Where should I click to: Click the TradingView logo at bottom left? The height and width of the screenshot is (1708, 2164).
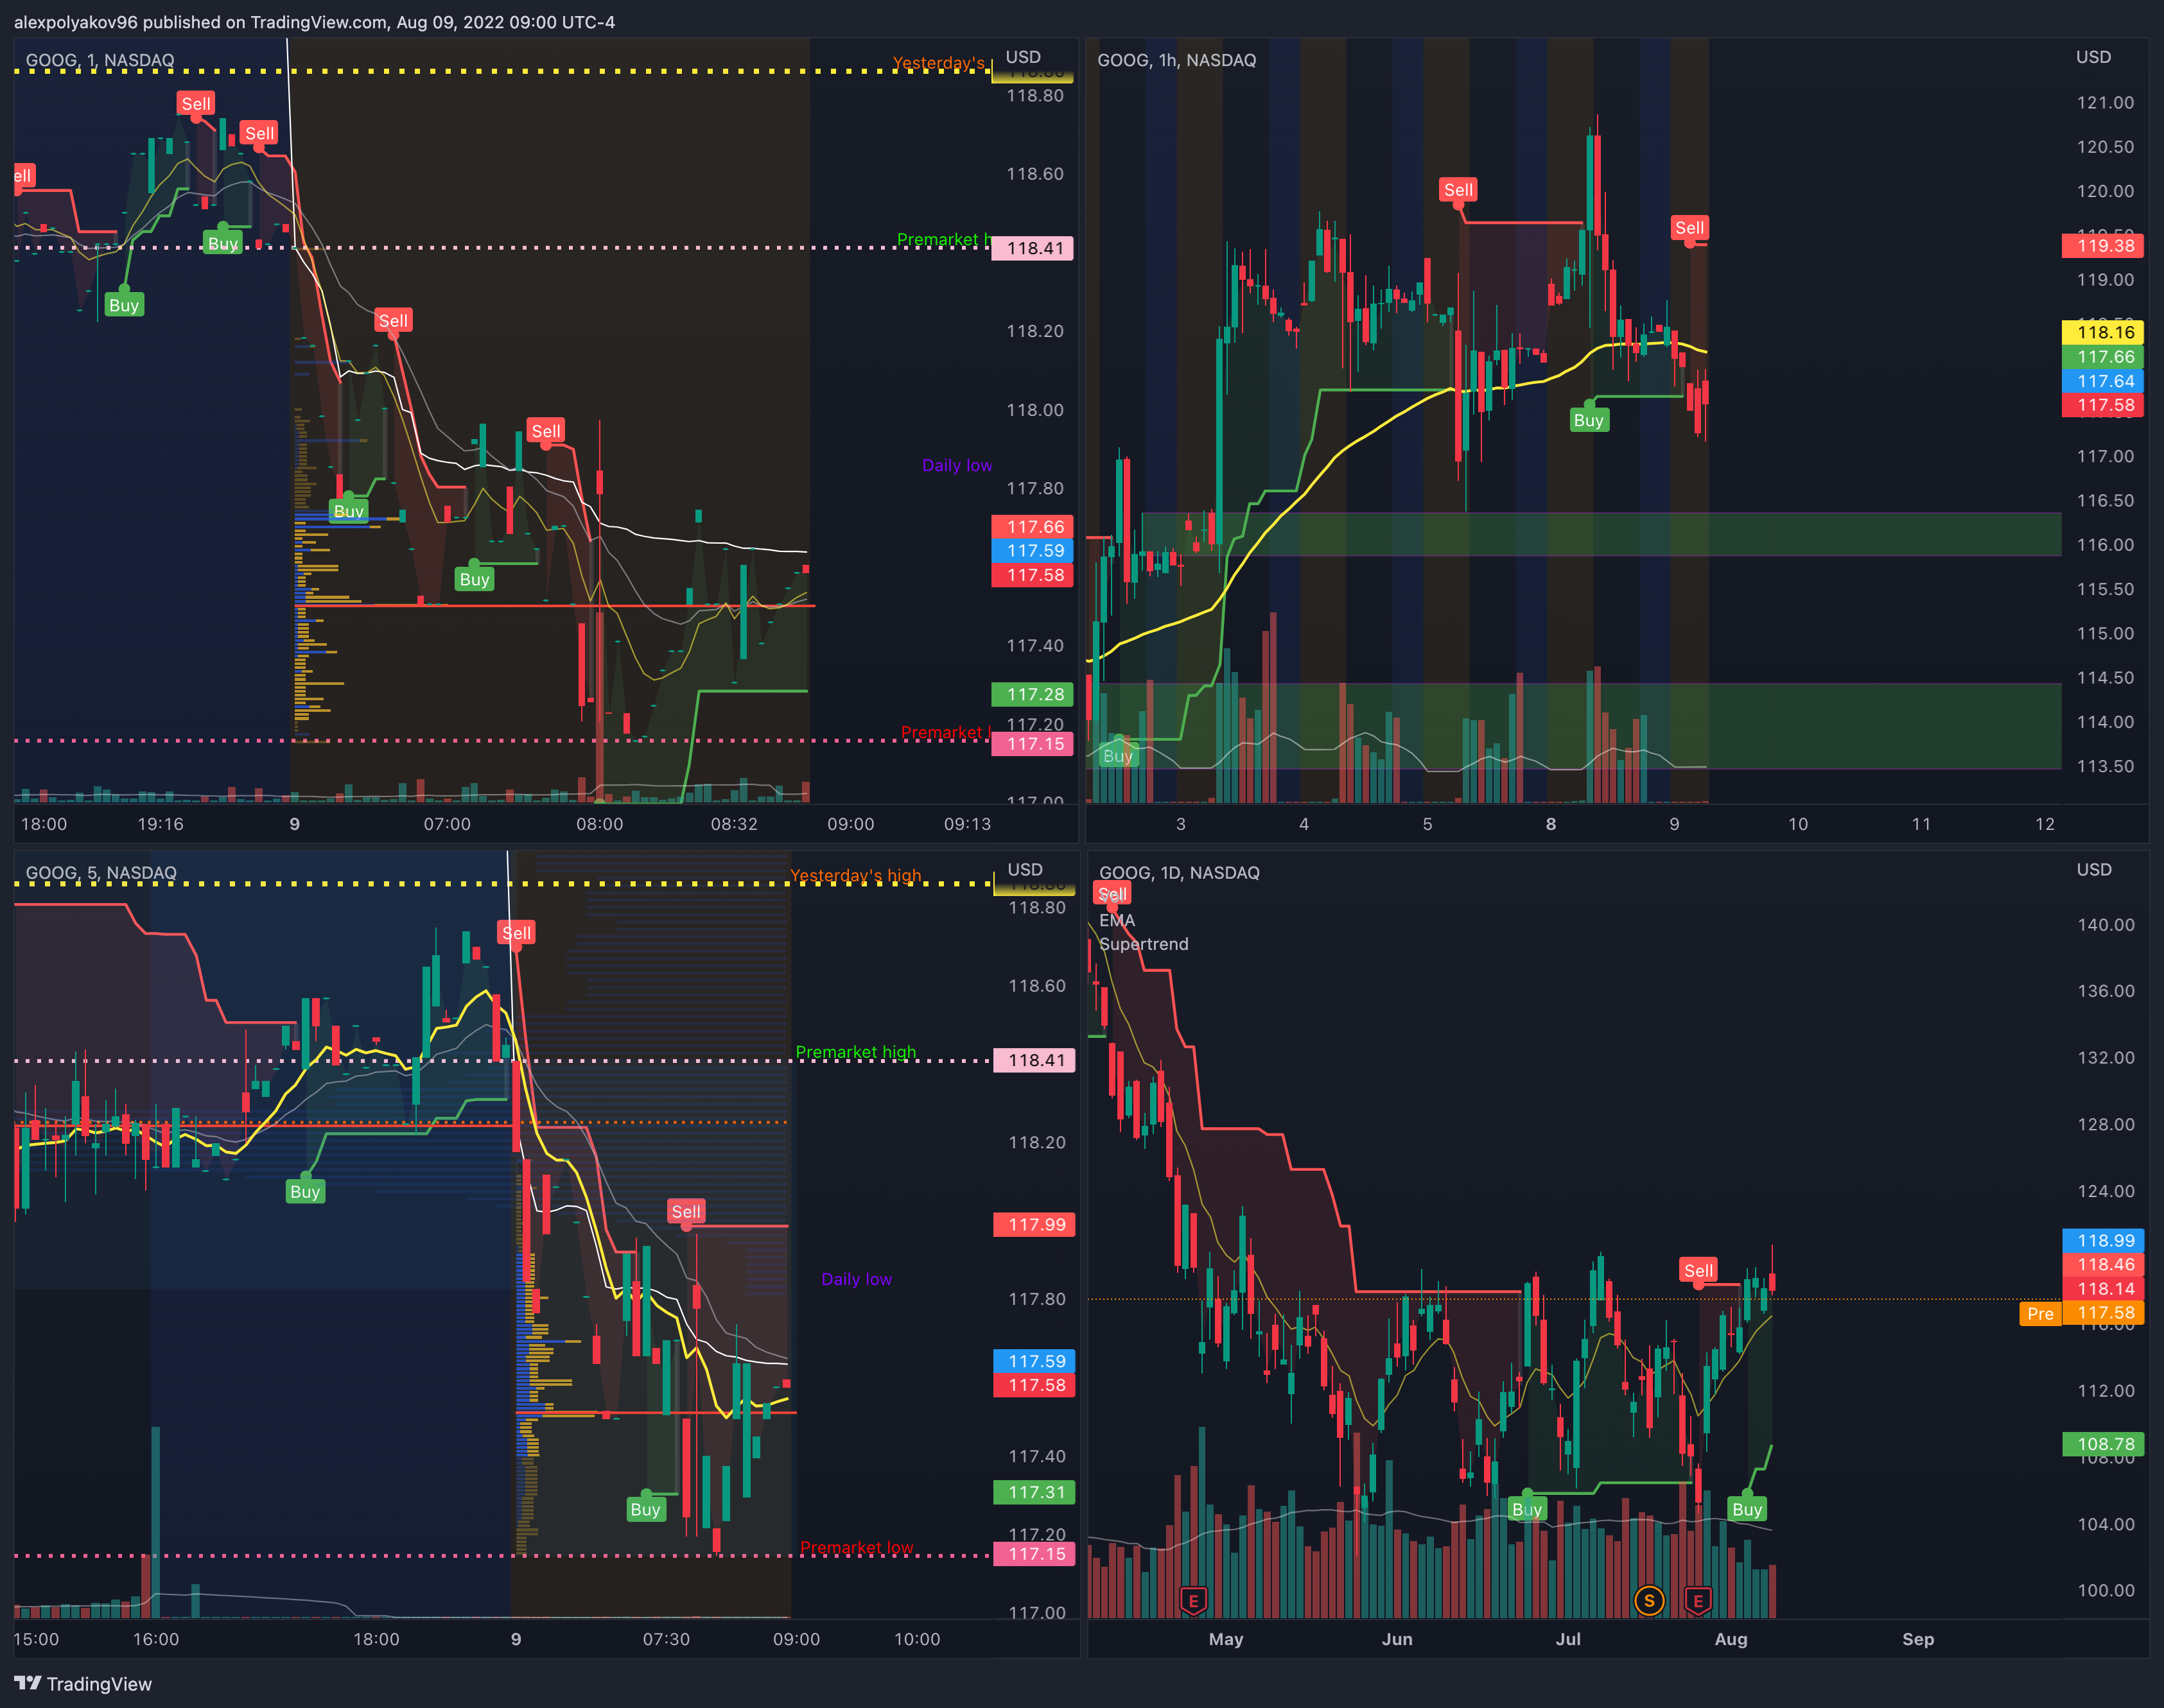point(83,1684)
